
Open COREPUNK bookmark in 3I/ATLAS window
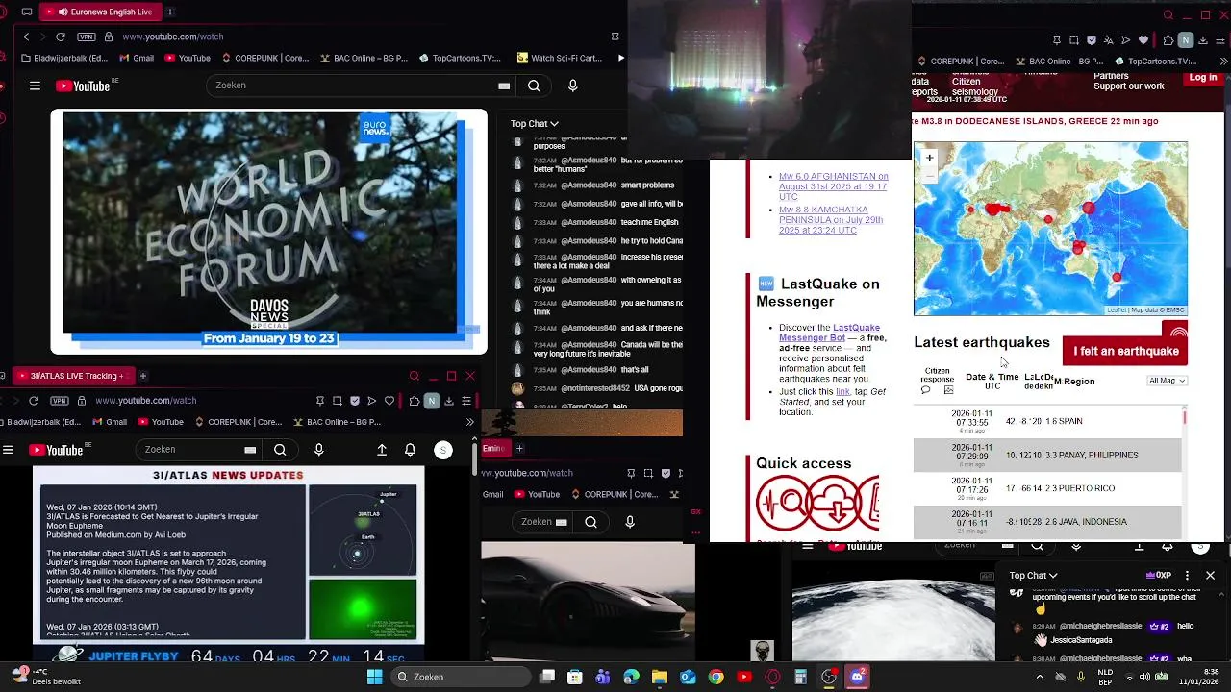pos(238,422)
